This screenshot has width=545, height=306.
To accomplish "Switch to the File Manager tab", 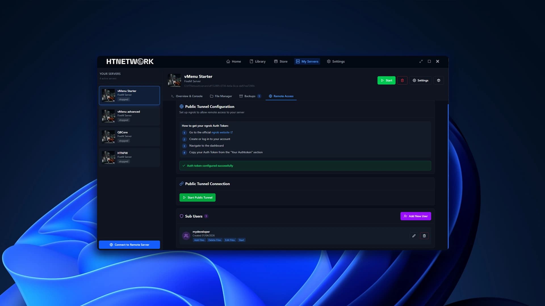I will click(x=221, y=96).
